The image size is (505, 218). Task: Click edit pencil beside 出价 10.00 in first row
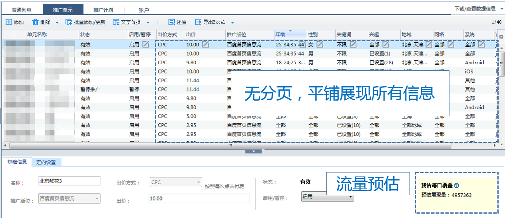coord(205,44)
